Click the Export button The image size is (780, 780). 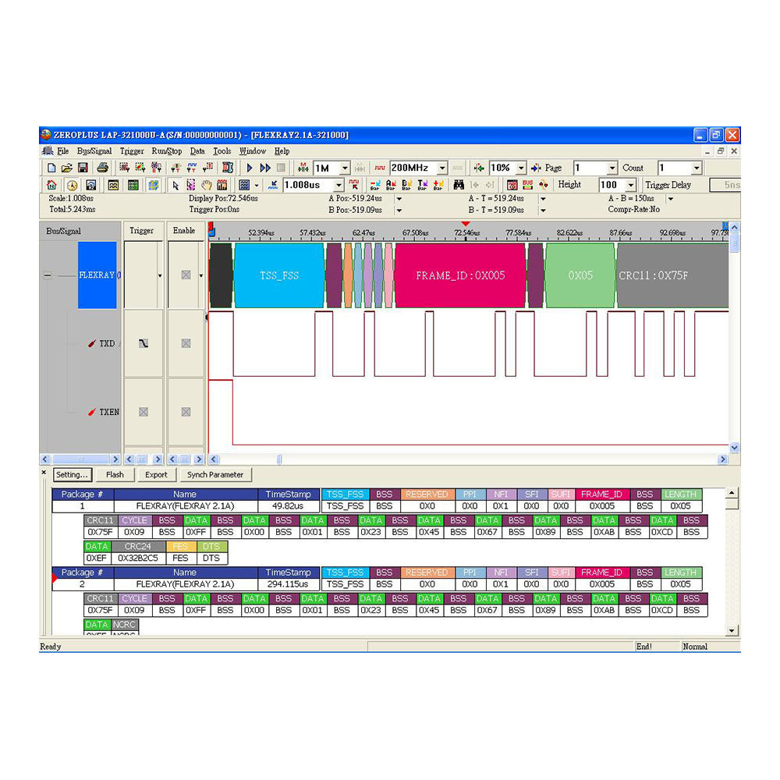(157, 475)
